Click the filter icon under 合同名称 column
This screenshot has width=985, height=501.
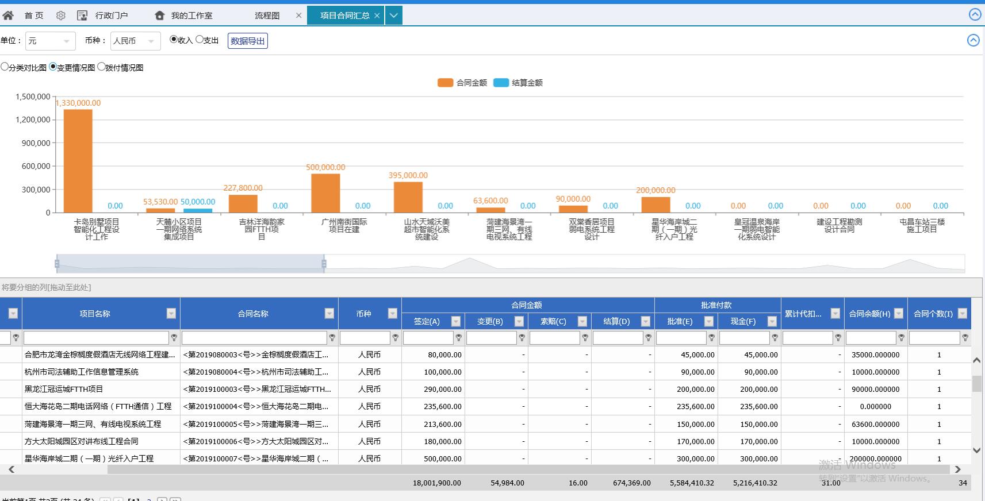pos(332,338)
